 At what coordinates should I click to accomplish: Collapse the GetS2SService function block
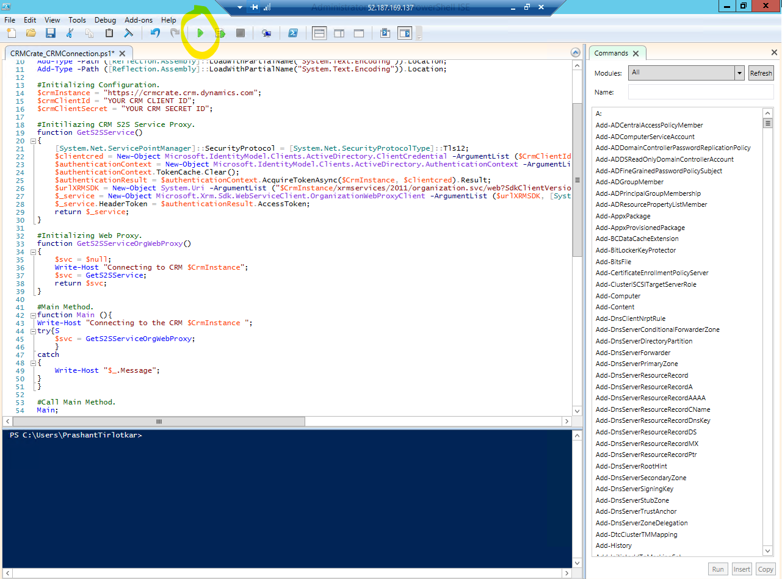[x=32, y=140]
